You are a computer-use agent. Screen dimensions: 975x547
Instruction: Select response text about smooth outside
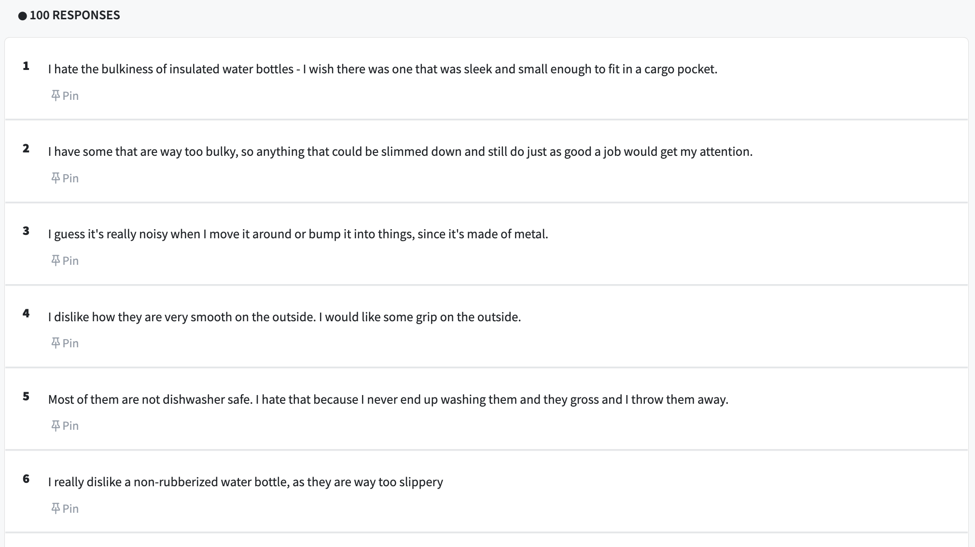(284, 317)
